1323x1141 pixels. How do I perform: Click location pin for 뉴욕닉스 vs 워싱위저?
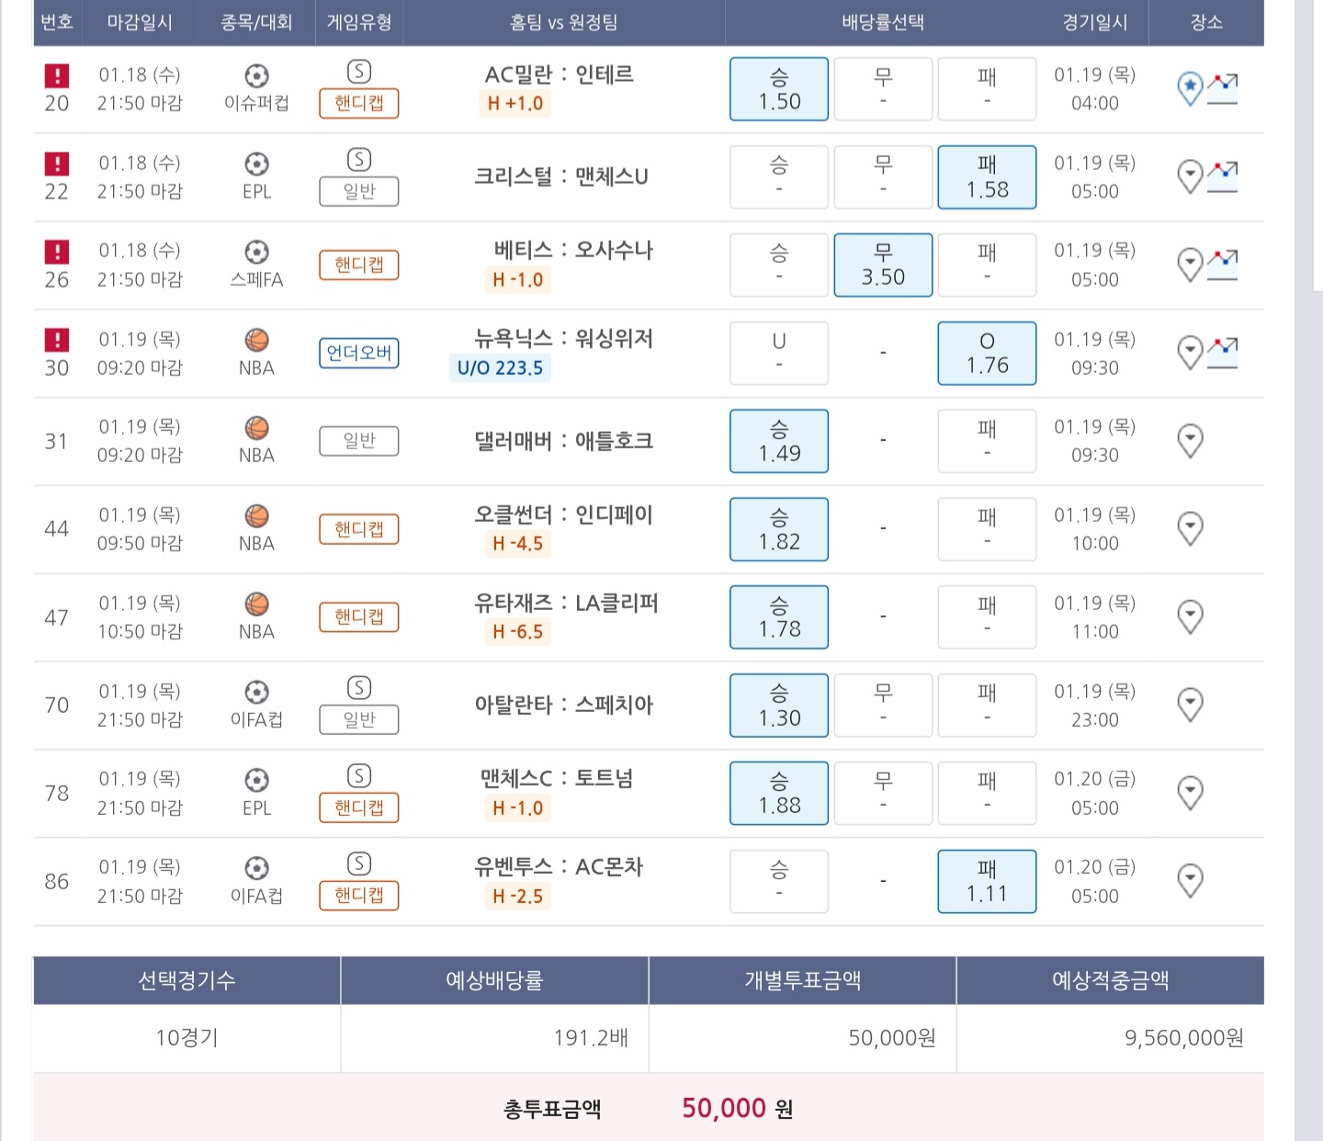tap(1190, 353)
